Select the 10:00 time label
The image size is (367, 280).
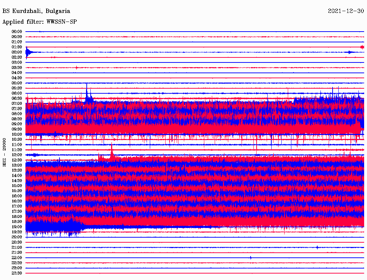pyautogui.click(x=17, y=134)
